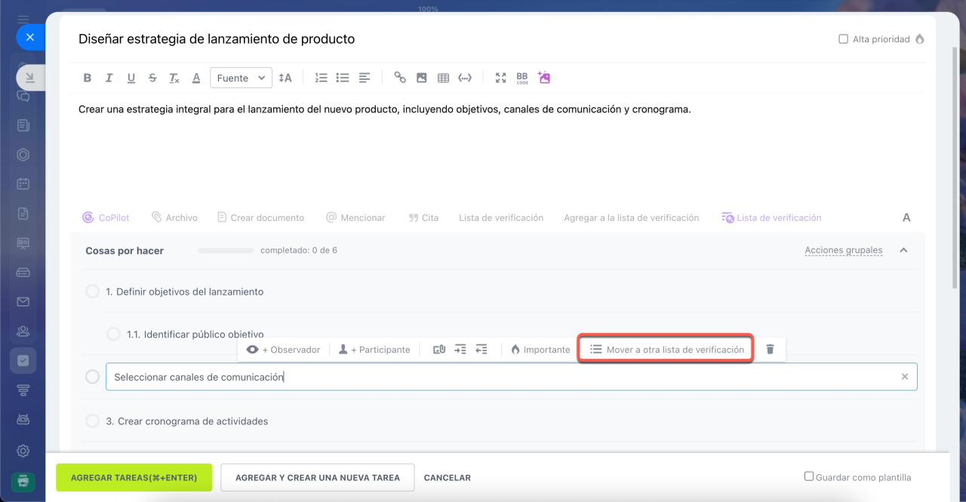Click Crear documento
The image size is (966, 502).
point(261,218)
